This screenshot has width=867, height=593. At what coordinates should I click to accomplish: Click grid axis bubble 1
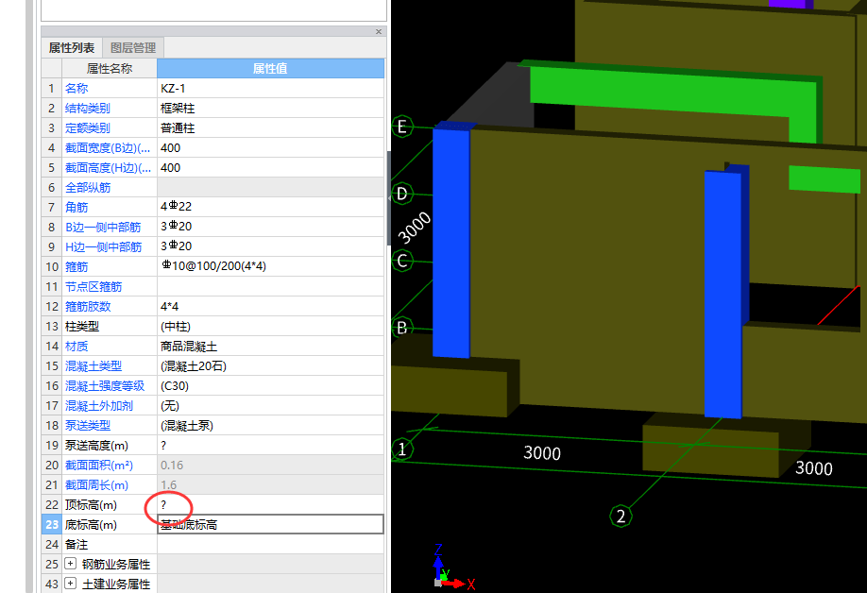[402, 449]
